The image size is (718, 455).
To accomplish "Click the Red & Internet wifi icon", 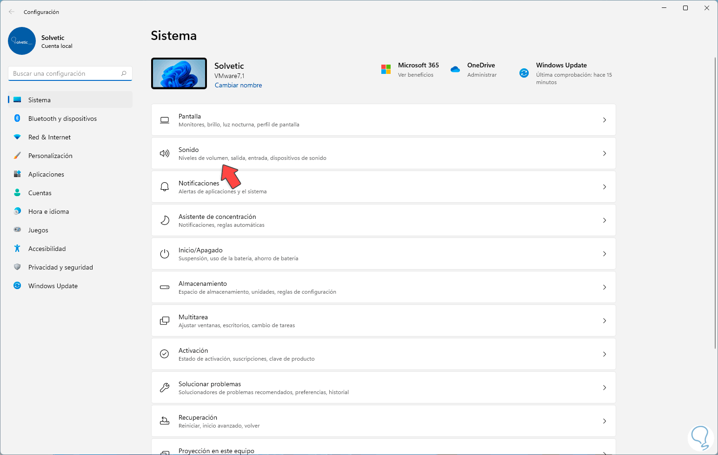I will pos(17,137).
